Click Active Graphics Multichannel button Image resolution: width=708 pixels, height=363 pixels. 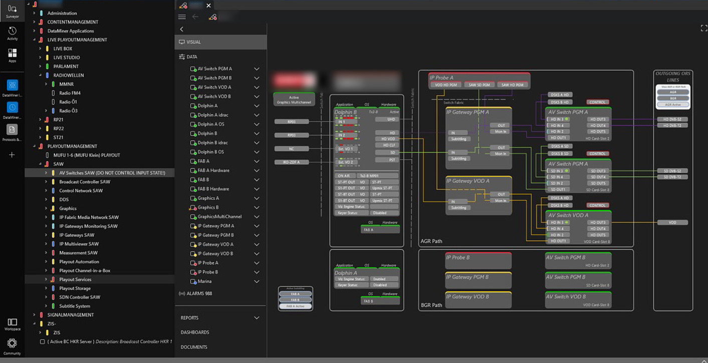pyautogui.click(x=294, y=100)
